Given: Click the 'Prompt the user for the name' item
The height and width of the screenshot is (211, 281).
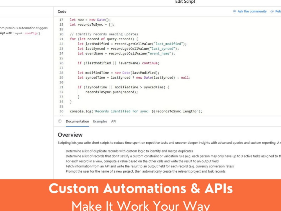Looking at the screenshot, I should pos(146,171).
